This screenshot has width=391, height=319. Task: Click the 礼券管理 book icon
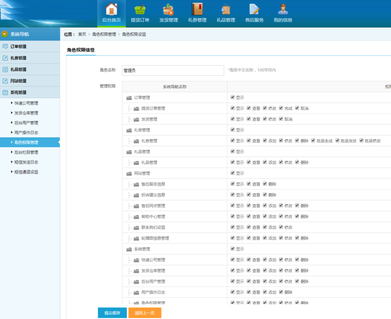pos(197,9)
